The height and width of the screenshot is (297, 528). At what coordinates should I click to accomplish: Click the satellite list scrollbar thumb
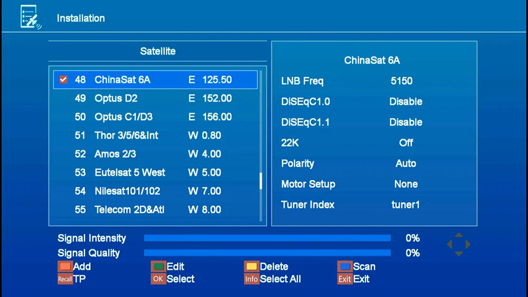point(261,181)
